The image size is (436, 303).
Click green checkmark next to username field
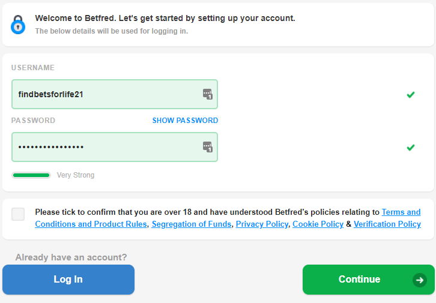[x=410, y=95]
